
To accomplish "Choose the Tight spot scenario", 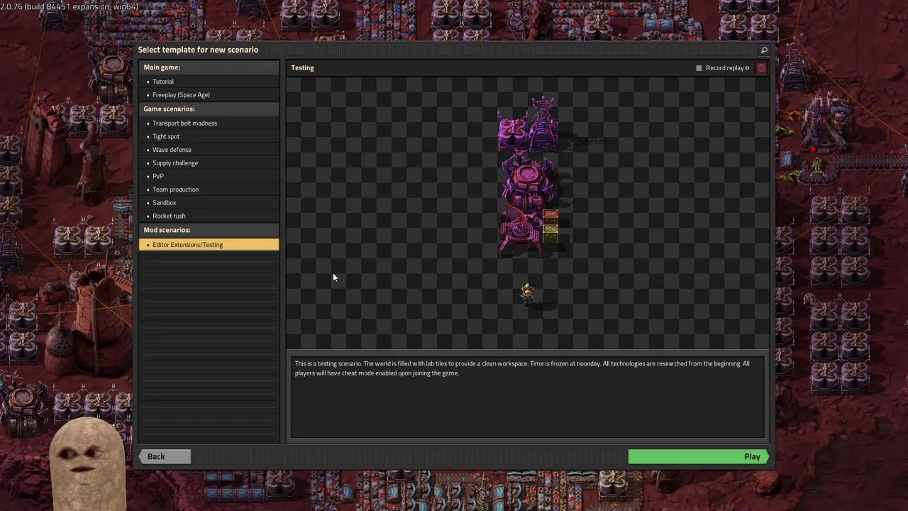I will pyautogui.click(x=209, y=136).
